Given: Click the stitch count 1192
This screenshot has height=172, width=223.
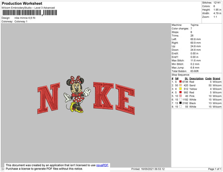Looking at the screenshot, I should tap(185, 100).
